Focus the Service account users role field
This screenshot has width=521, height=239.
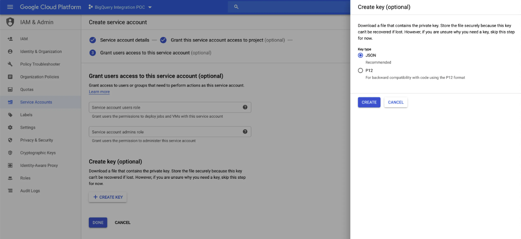[x=170, y=107]
